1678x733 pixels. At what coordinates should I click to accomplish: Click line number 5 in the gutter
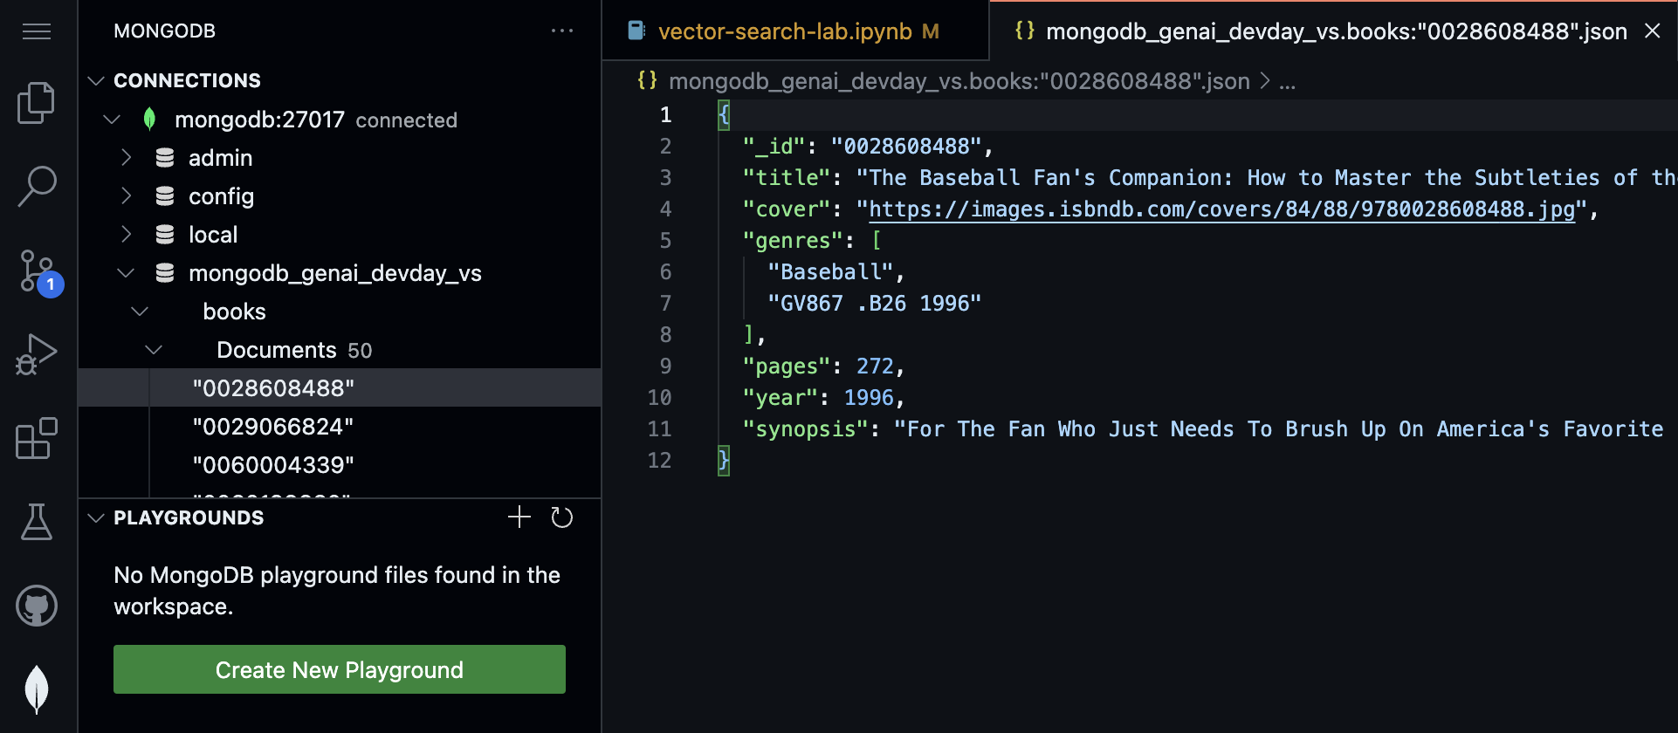(665, 241)
